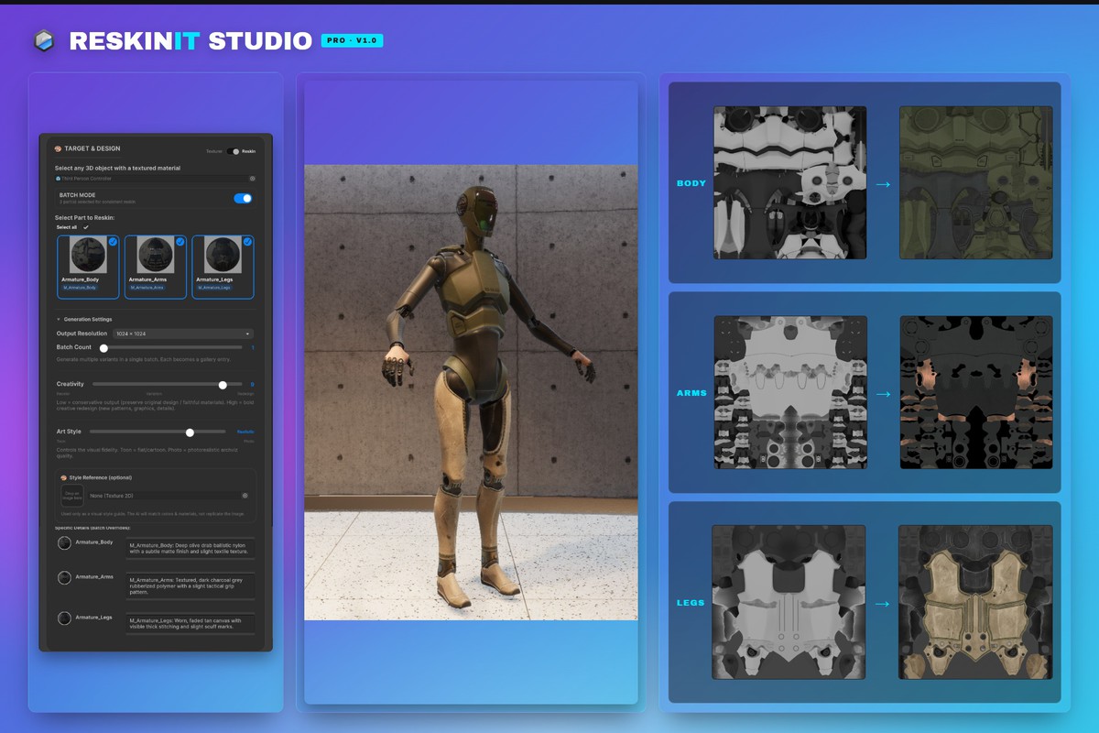Click the 'LEGS' label in results panel
This screenshot has width=1099, height=733.
pos(691,603)
